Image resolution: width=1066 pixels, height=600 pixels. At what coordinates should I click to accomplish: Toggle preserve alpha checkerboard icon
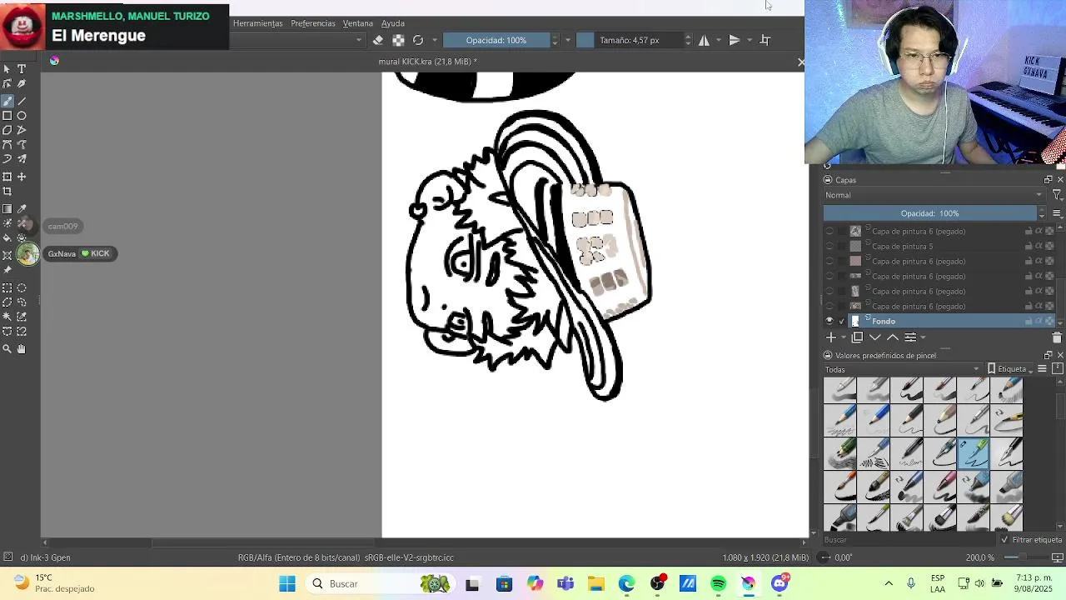[398, 40]
